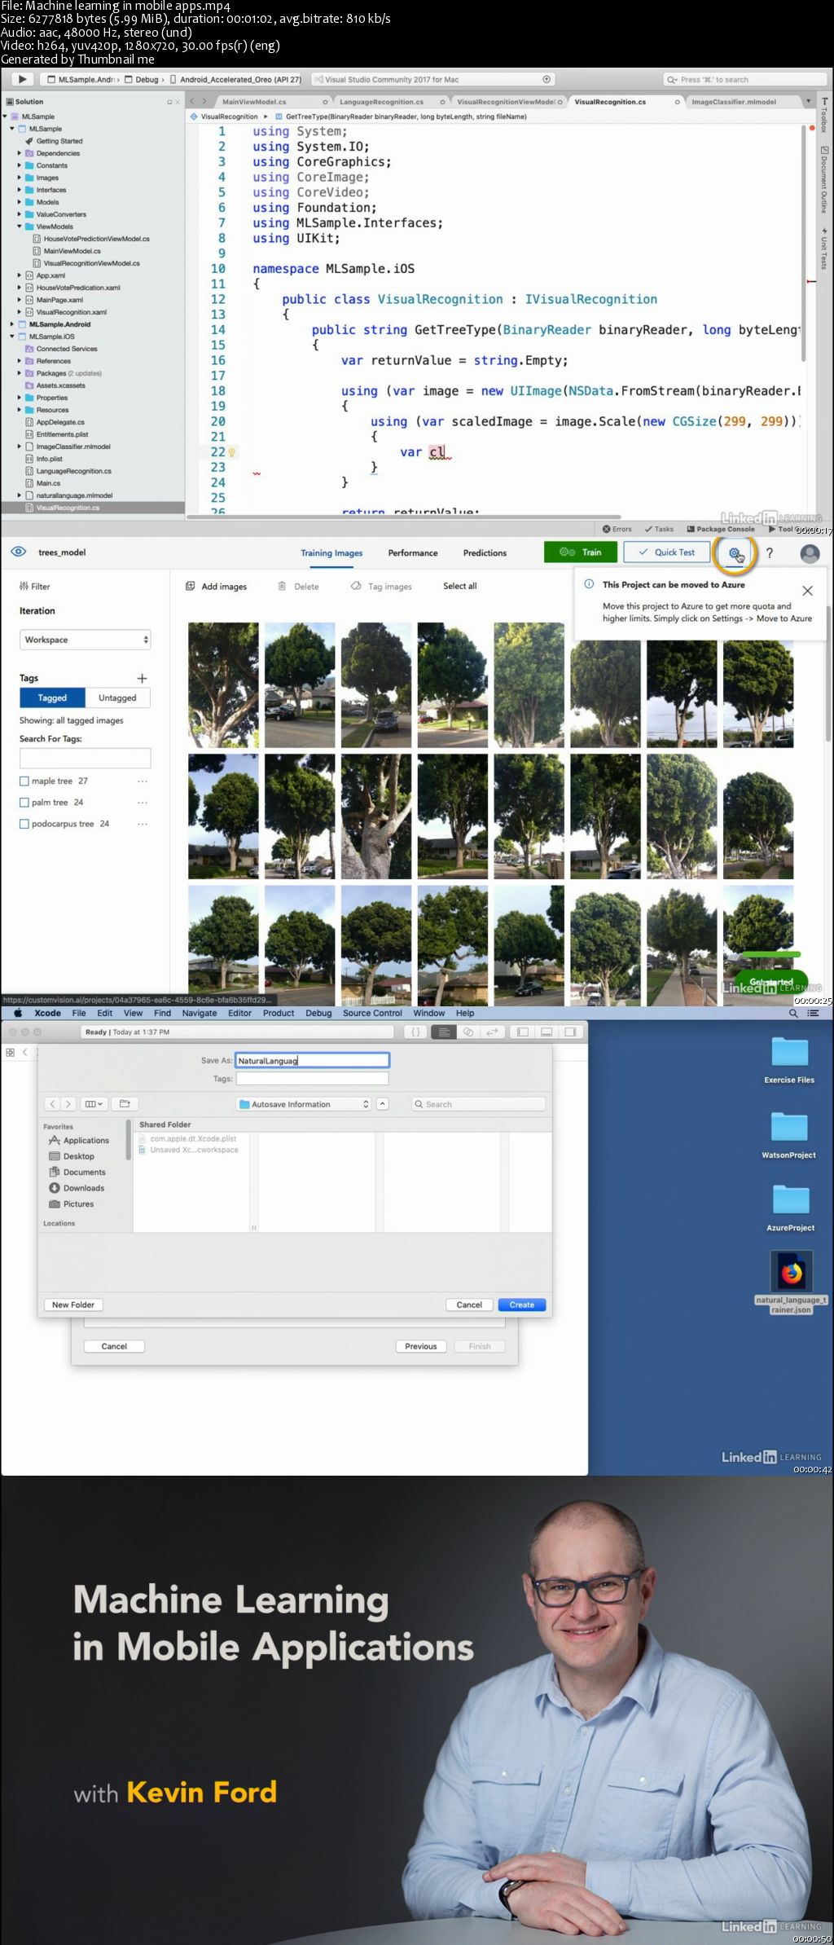Click new folder icon in save toolbar
This screenshot has height=1945, width=834.
[125, 1104]
